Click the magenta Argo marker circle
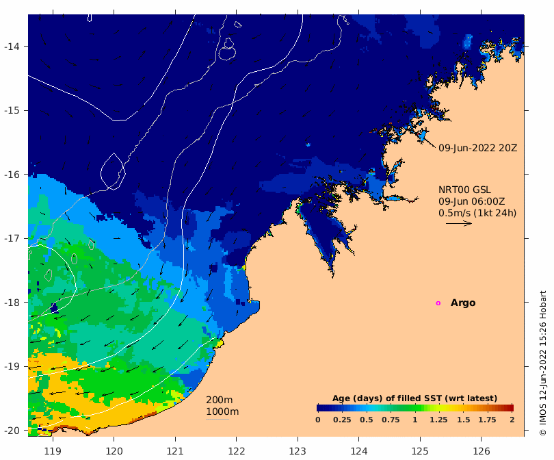 pos(438,303)
